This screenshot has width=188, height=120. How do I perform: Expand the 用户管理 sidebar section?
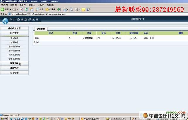click(14, 33)
